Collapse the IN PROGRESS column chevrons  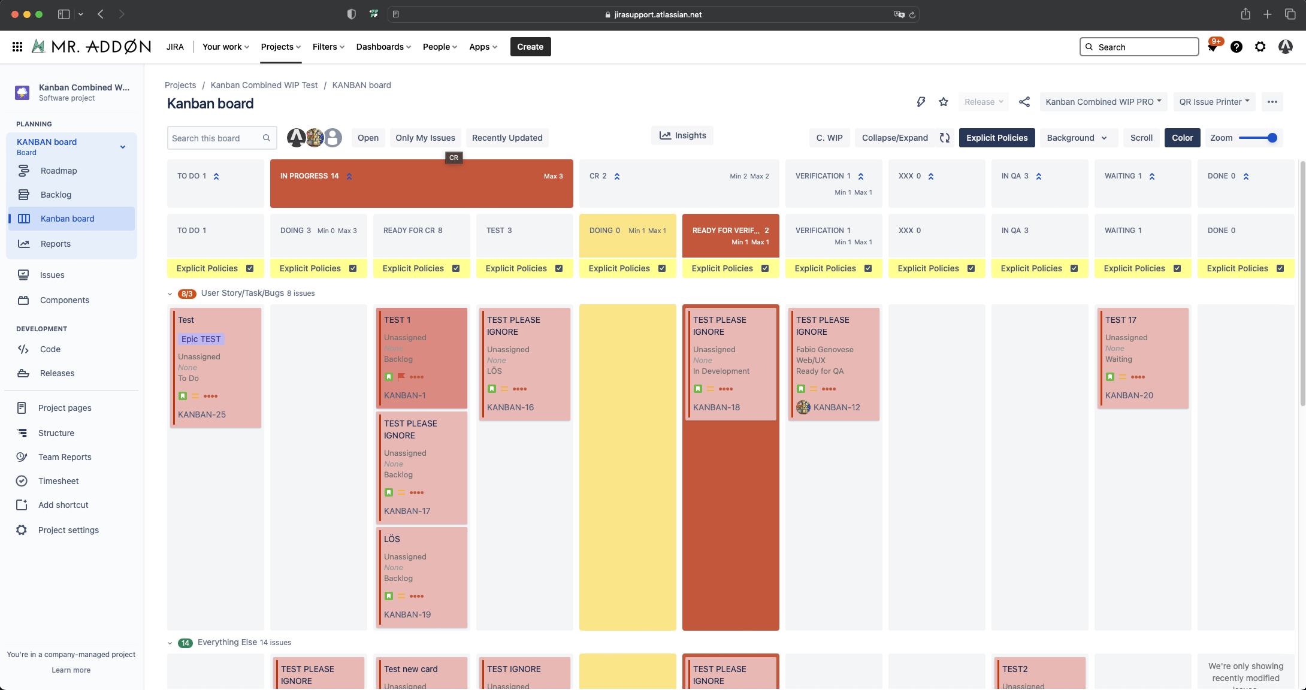click(x=349, y=176)
